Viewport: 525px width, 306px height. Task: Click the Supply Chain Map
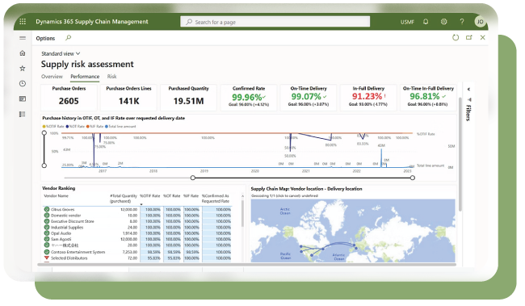click(x=353, y=231)
